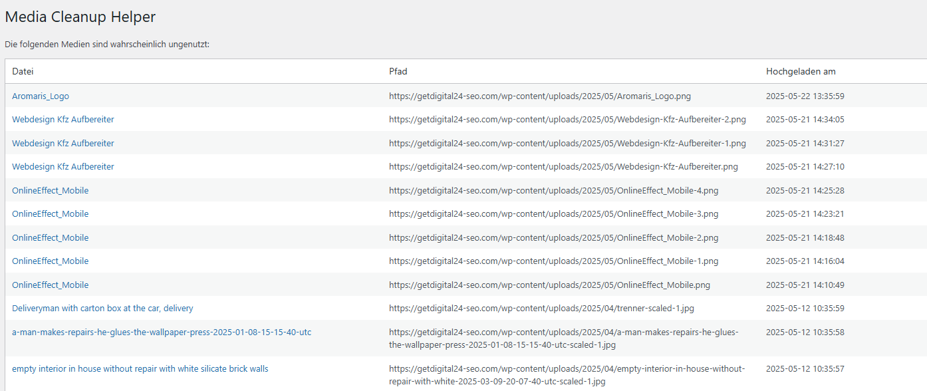Open OnlineEffect_Mobile link for the Mobile-1.png file

point(51,261)
